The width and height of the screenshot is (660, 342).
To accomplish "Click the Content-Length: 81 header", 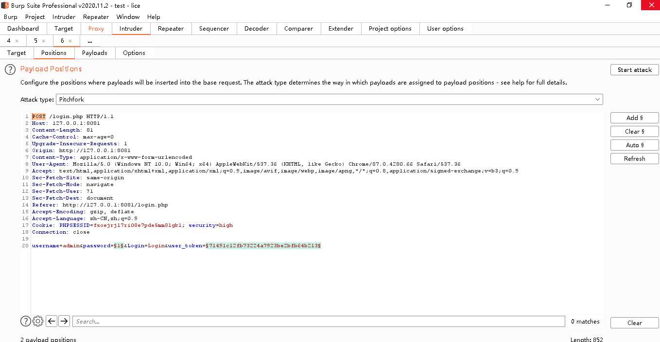I will (x=63, y=130).
